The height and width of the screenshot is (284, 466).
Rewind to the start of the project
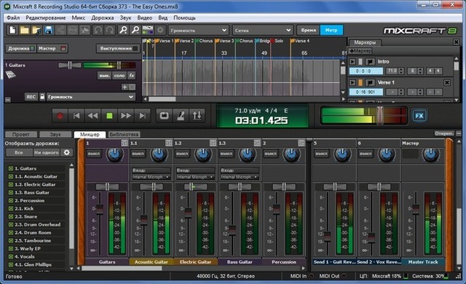(76, 116)
